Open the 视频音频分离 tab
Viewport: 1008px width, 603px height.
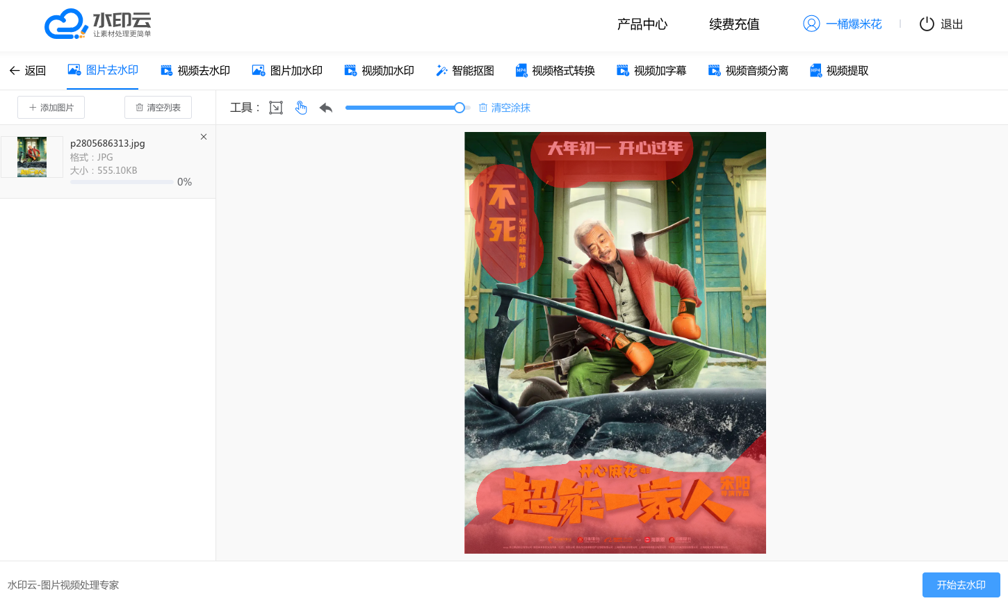point(748,71)
